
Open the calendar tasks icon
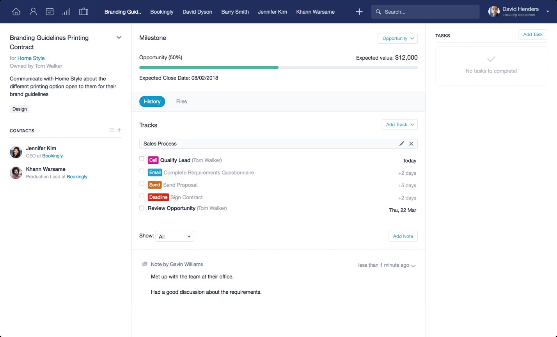tap(50, 12)
